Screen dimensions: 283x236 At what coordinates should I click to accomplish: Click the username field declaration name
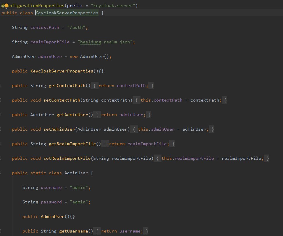coord(51,187)
